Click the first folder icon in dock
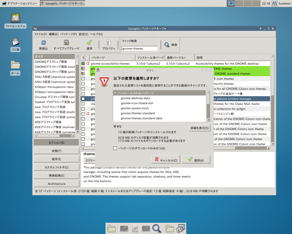 [111, 229]
